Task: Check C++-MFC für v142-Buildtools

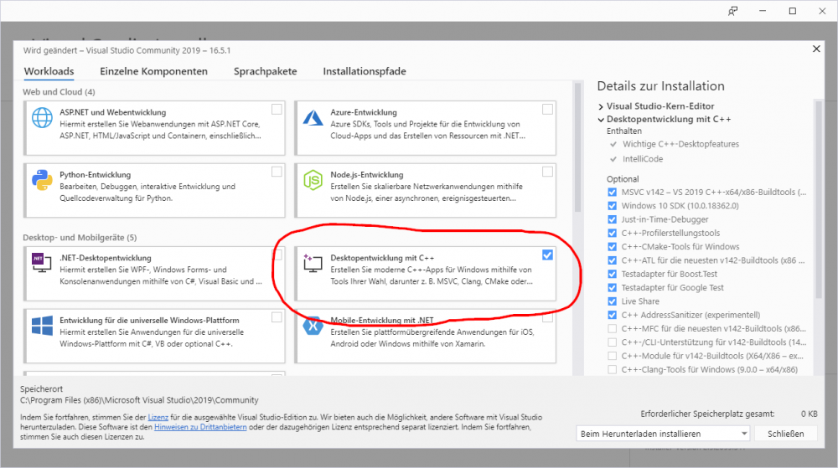Action: [612, 329]
